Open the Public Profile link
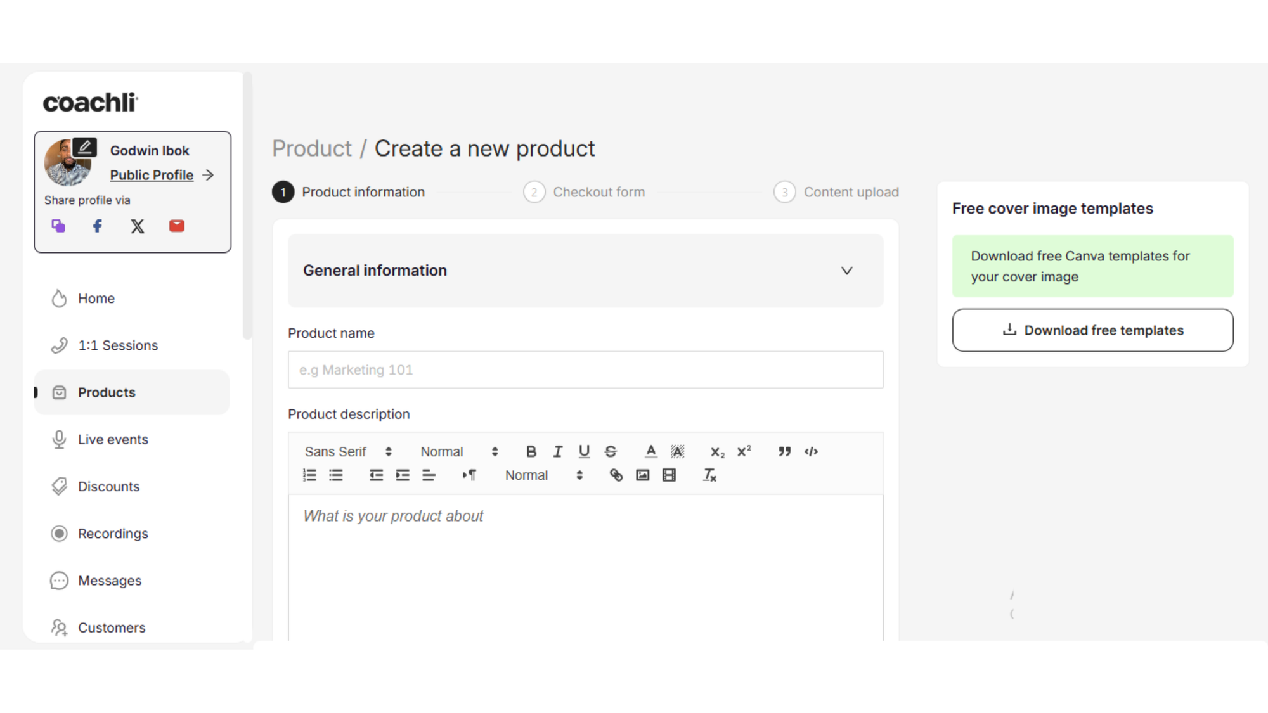Viewport: 1268px width, 713px height. 152,175
